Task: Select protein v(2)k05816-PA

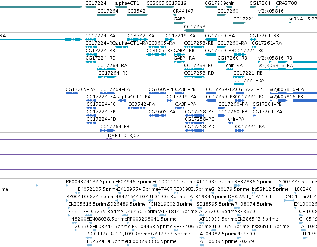Action: tap(294, 93)
